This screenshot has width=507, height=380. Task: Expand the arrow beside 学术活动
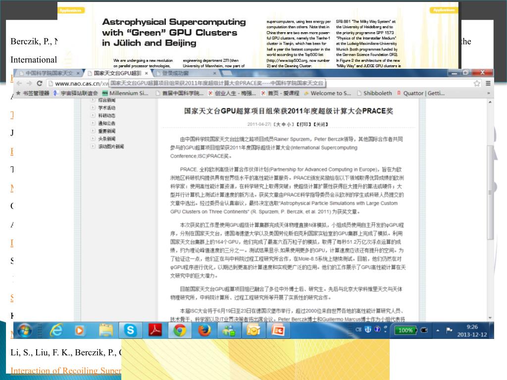tap(93, 107)
